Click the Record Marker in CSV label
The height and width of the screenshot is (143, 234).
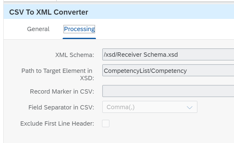coord(62,91)
